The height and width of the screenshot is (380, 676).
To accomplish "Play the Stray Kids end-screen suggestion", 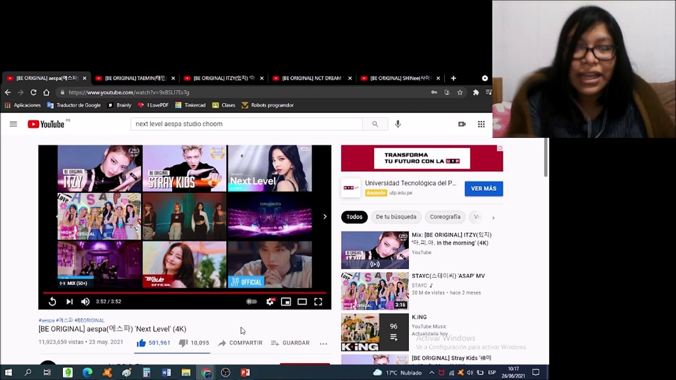I will pos(184,168).
